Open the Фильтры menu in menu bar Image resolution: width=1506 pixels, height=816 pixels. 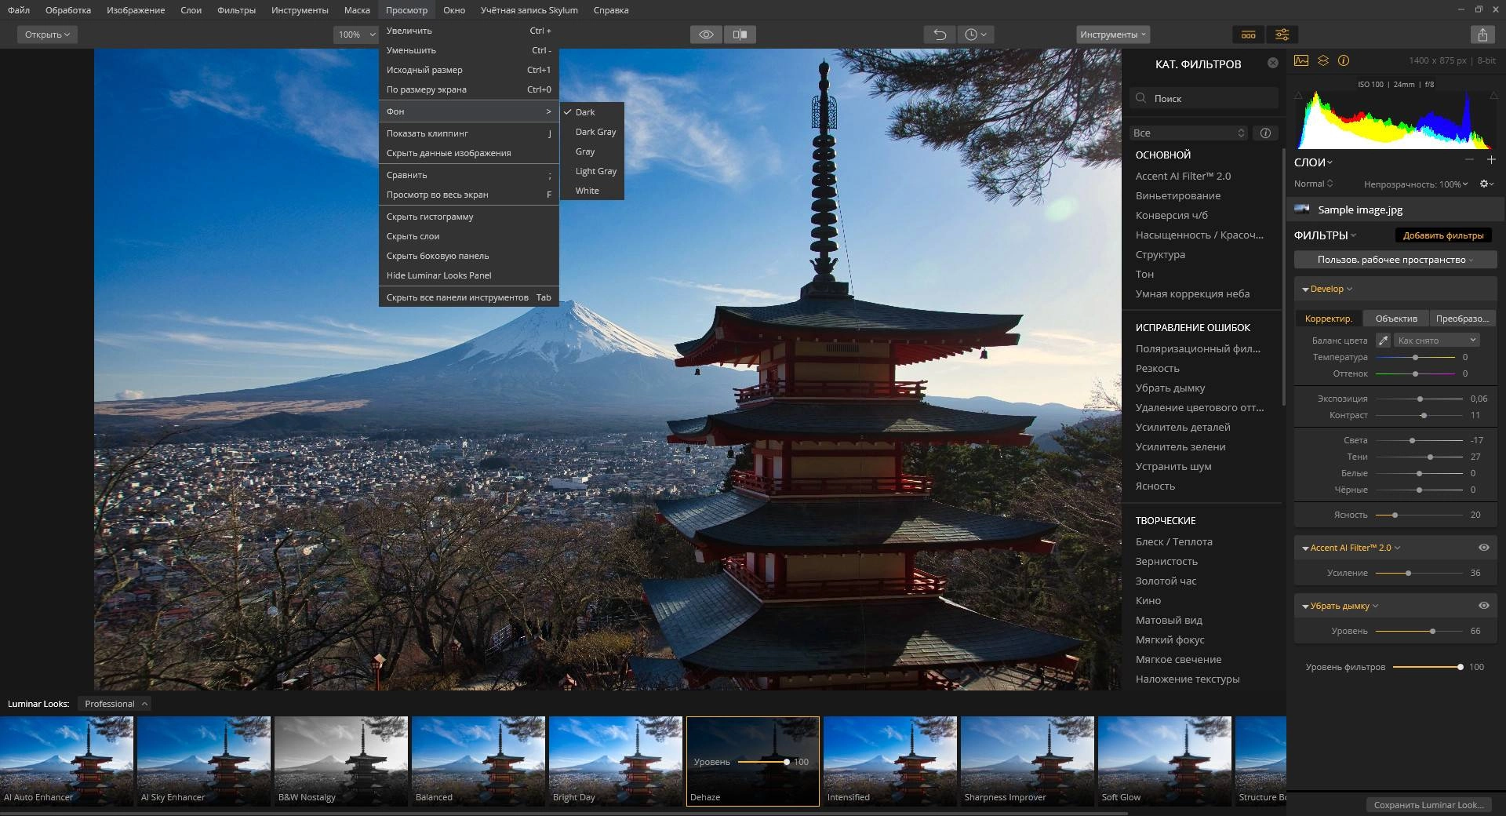click(236, 10)
